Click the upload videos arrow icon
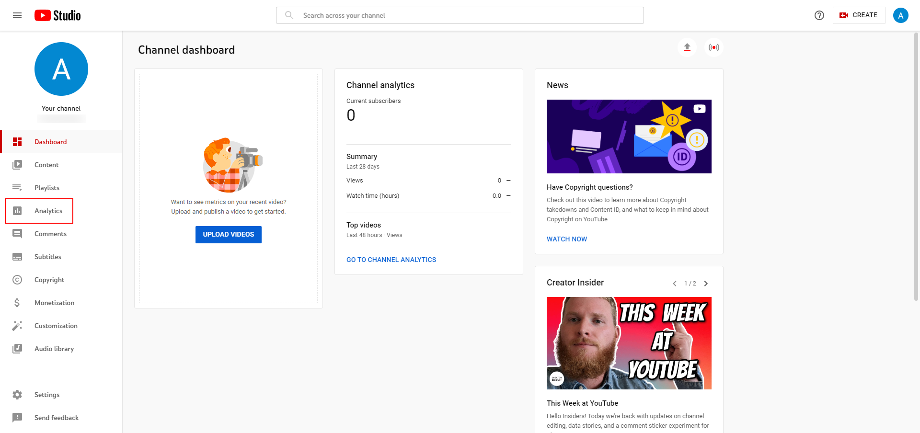This screenshot has width=920, height=433. pos(687,47)
